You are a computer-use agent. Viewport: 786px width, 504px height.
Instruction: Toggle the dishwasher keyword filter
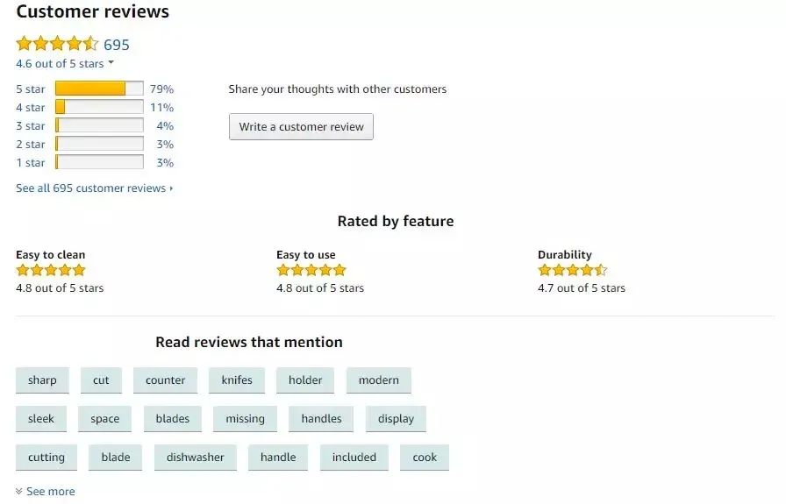tap(195, 458)
